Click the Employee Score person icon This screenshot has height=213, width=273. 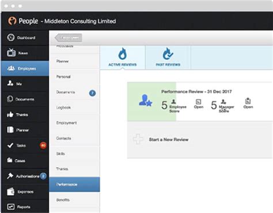(173, 102)
